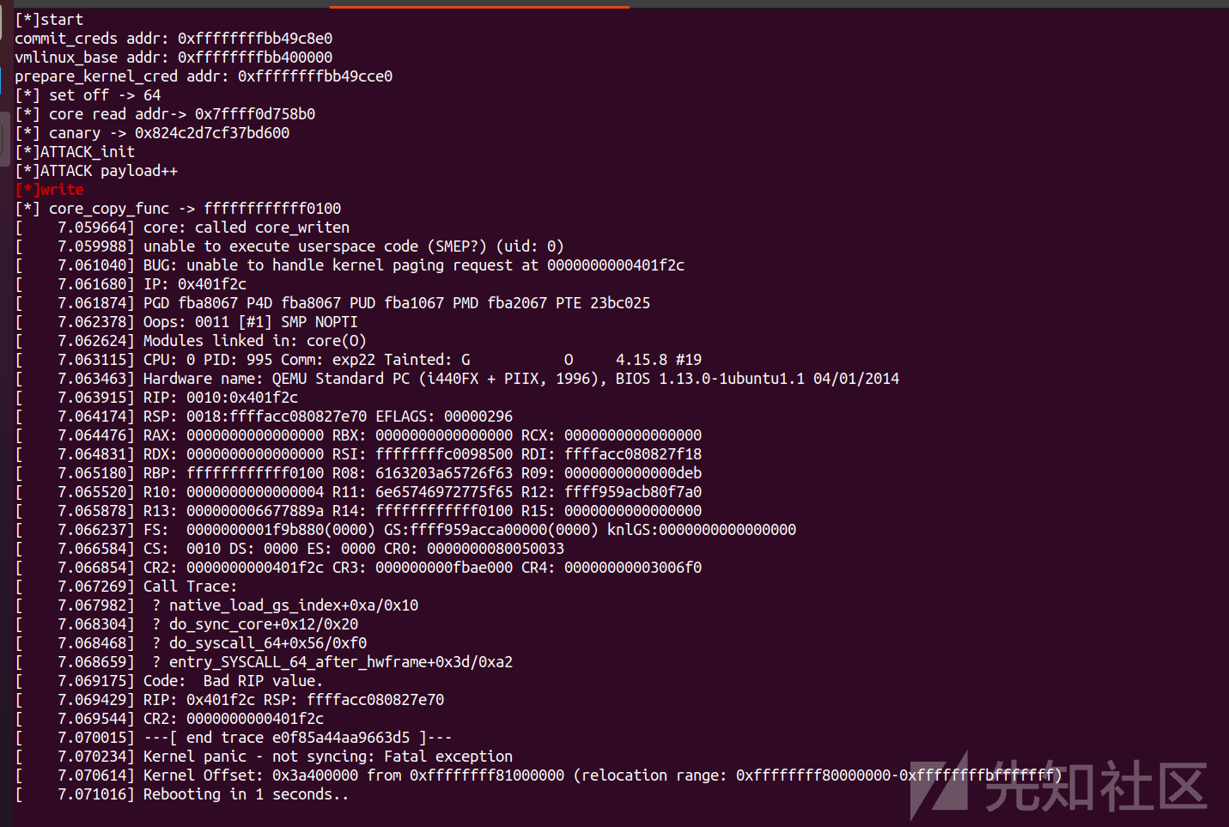Click the watermark logo icon at bottom right
This screenshot has height=827, width=1229.
(x=940, y=786)
